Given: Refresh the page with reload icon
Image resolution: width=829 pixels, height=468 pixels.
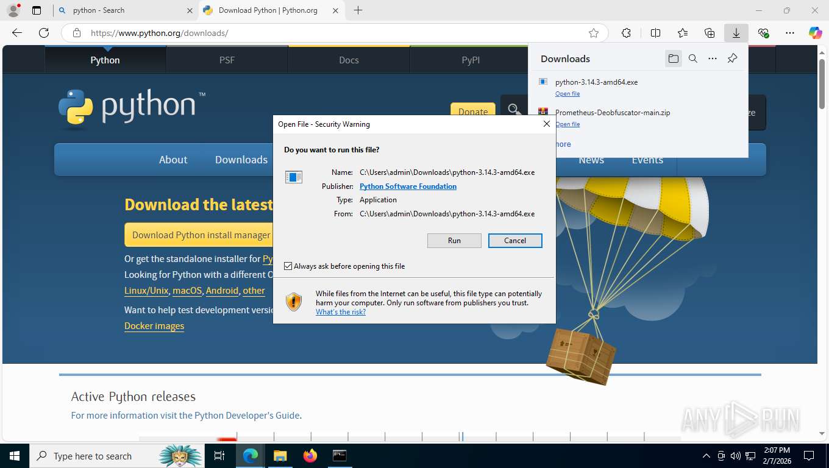Looking at the screenshot, I should (x=44, y=33).
